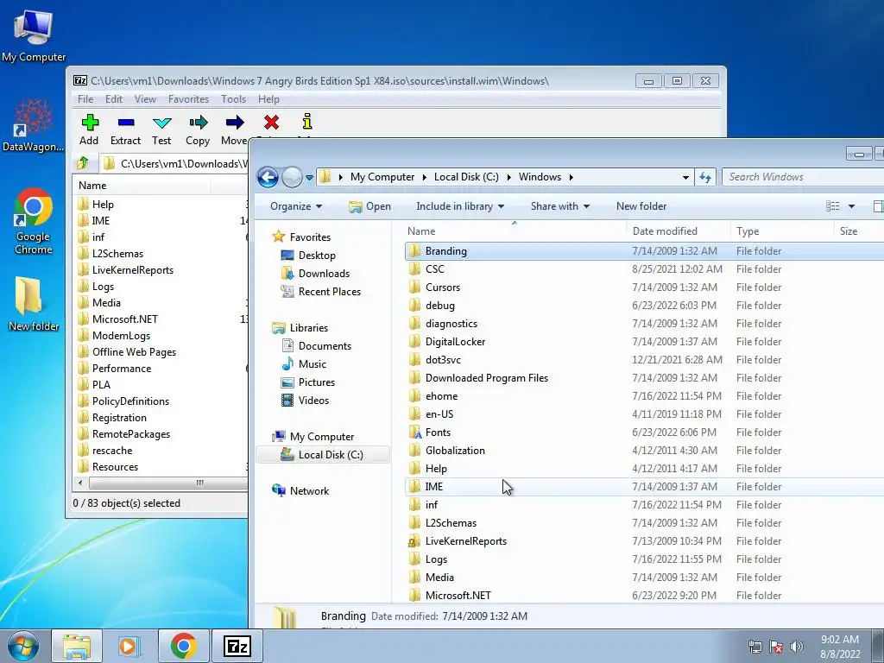Refresh the Windows folder address bar

[705, 177]
